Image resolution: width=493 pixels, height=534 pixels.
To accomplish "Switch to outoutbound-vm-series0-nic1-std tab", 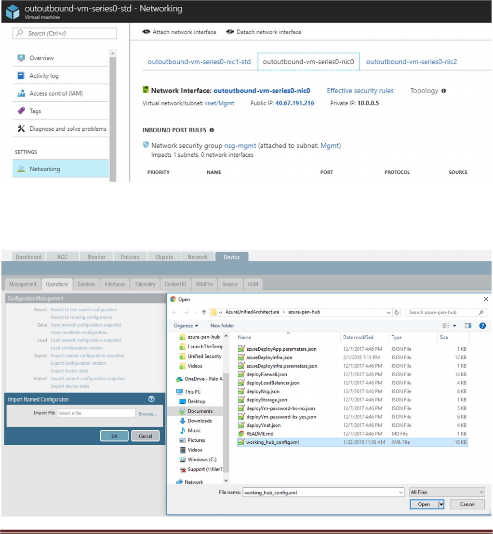I will tap(199, 62).
